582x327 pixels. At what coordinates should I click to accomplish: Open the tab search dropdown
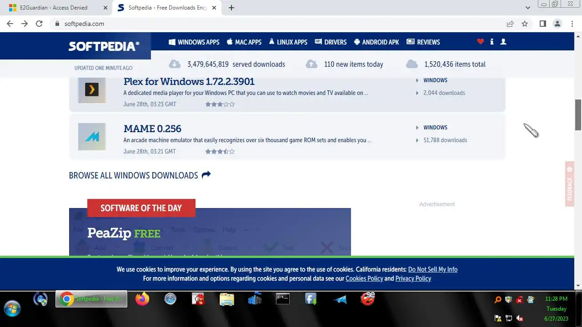click(527, 8)
